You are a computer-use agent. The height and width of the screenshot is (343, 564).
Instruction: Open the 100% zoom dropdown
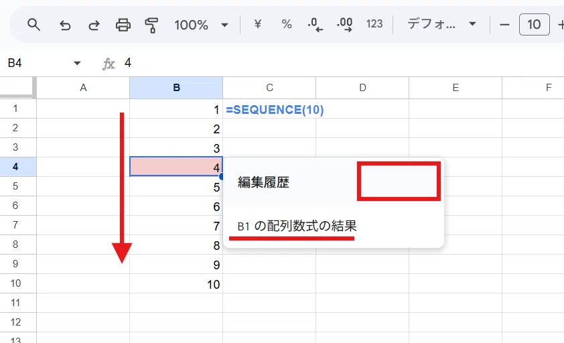tap(201, 25)
